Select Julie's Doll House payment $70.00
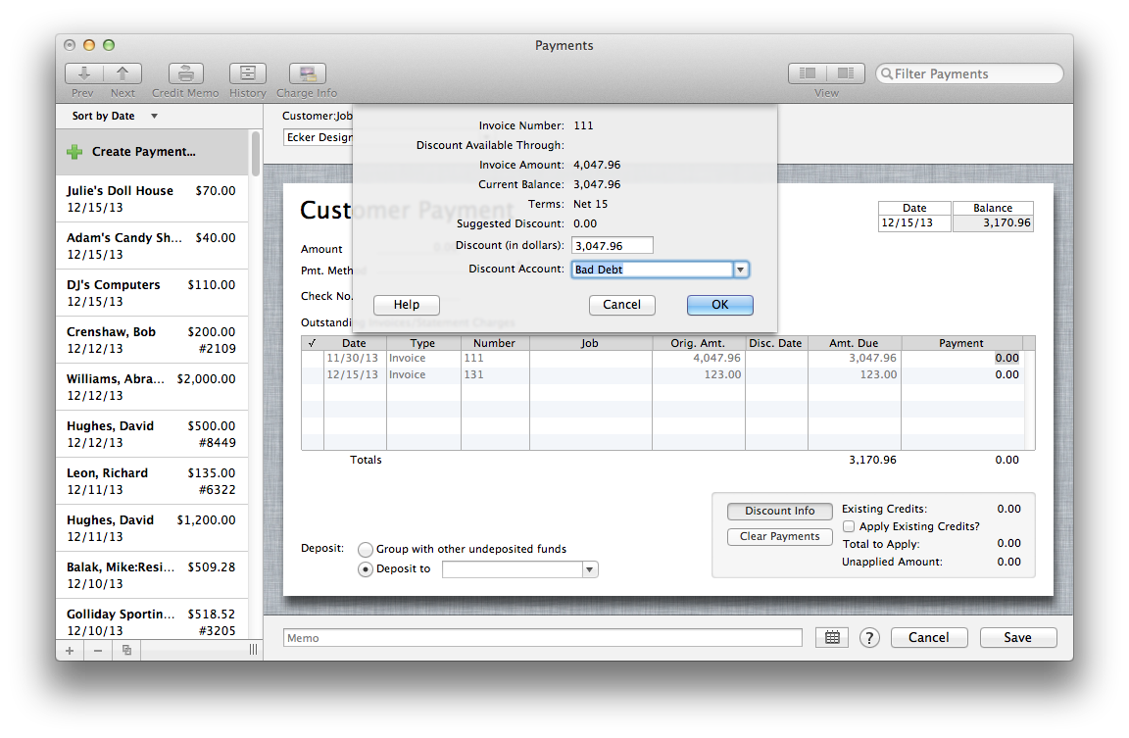Viewport: 1129px width, 738px height. tap(152, 199)
